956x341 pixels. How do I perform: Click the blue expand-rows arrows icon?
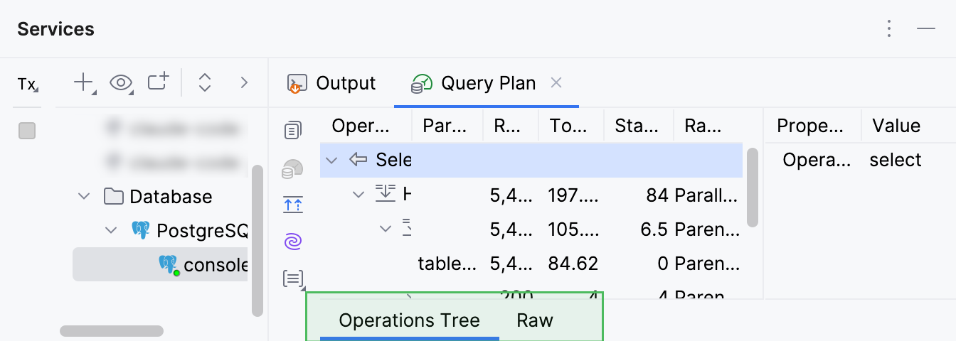click(293, 205)
